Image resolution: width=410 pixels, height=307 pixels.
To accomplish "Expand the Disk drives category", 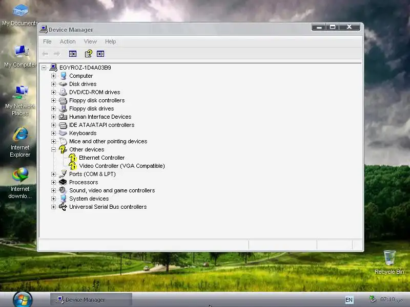I will coord(54,84).
